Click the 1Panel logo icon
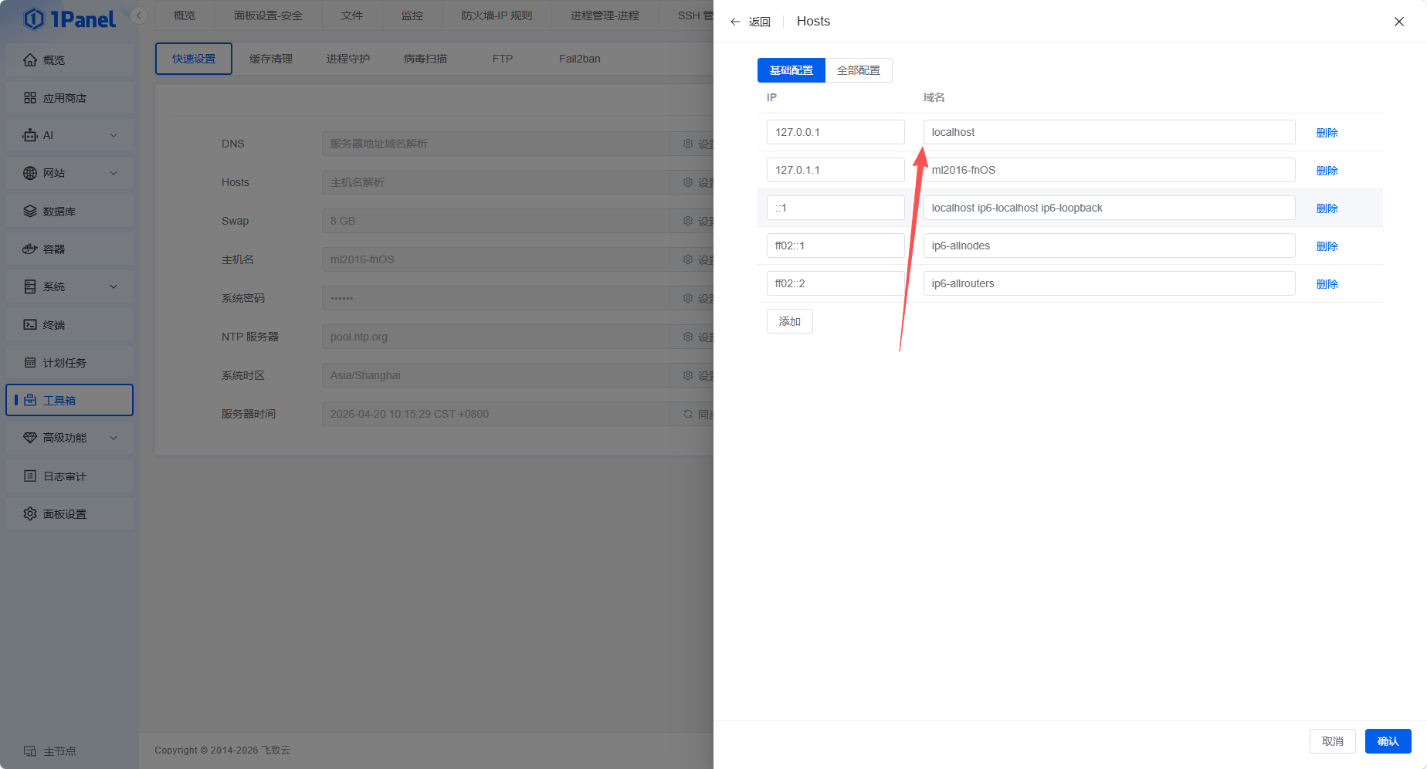Image resolution: width=1427 pixels, height=769 pixels. [34, 19]
